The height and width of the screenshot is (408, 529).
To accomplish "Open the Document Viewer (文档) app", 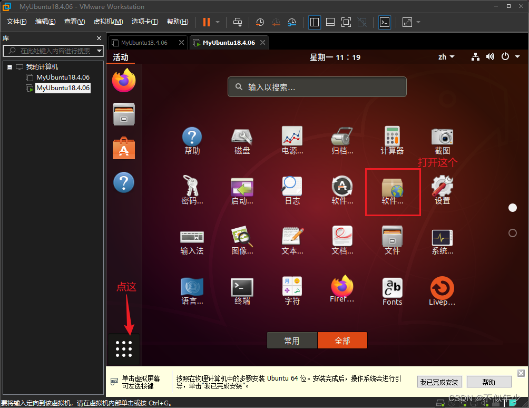I will [x=342, y=240].
